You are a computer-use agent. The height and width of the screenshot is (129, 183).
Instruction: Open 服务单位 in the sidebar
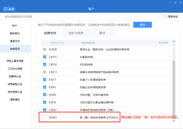point(15,34)
